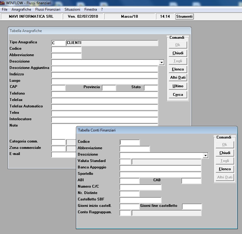Viewport: 242px width, 234px height.
Task: Click the Tipo Anagrafica code field
Action: tap(58, 43)
